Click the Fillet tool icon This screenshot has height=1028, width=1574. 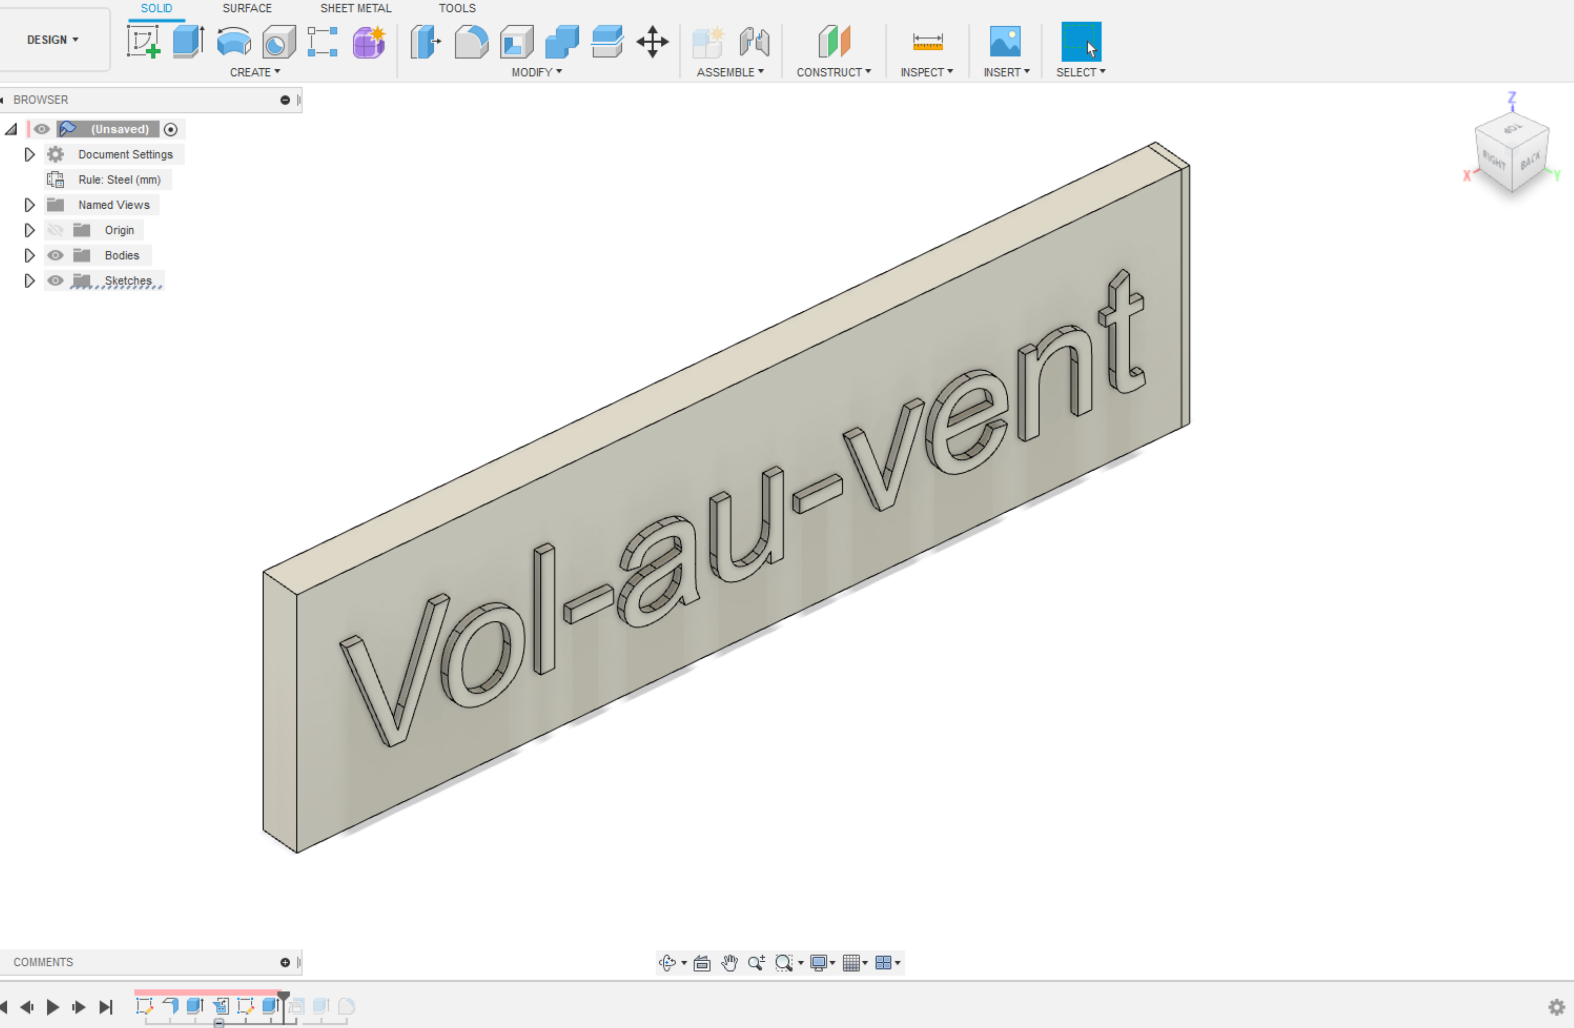pyautogui.click(x=471, y=42)
